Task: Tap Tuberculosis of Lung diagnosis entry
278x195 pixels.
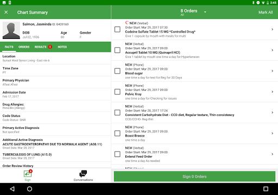Action: pyautogui.click(x=27, y=156)
